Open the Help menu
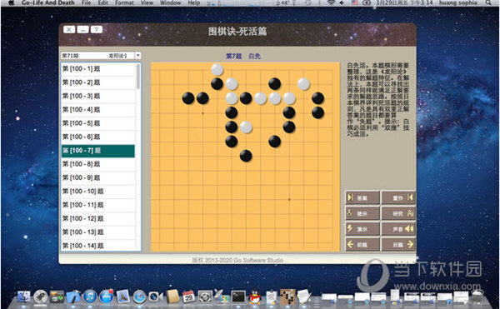The image size is (500, 309). pos(194,2)
